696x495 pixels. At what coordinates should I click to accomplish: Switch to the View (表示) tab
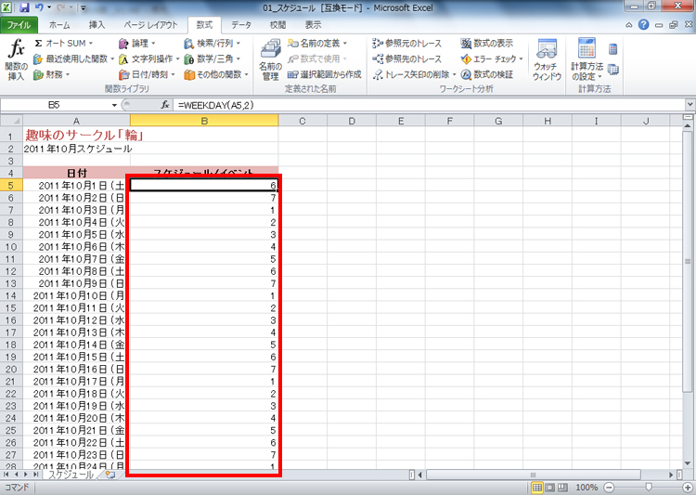(x=313, y=25)
